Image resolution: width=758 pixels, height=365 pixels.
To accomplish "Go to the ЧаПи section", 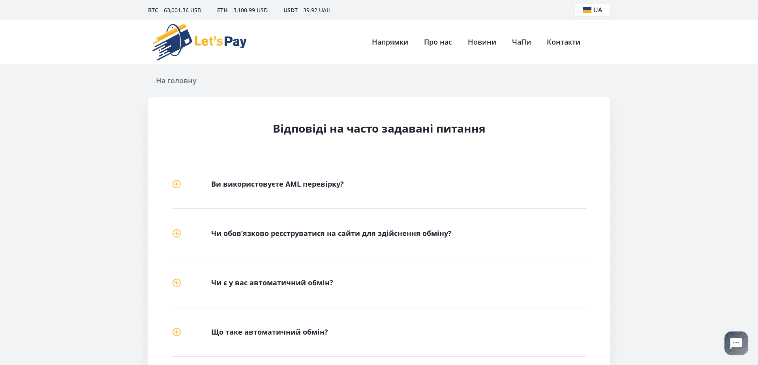I will 521,42.
